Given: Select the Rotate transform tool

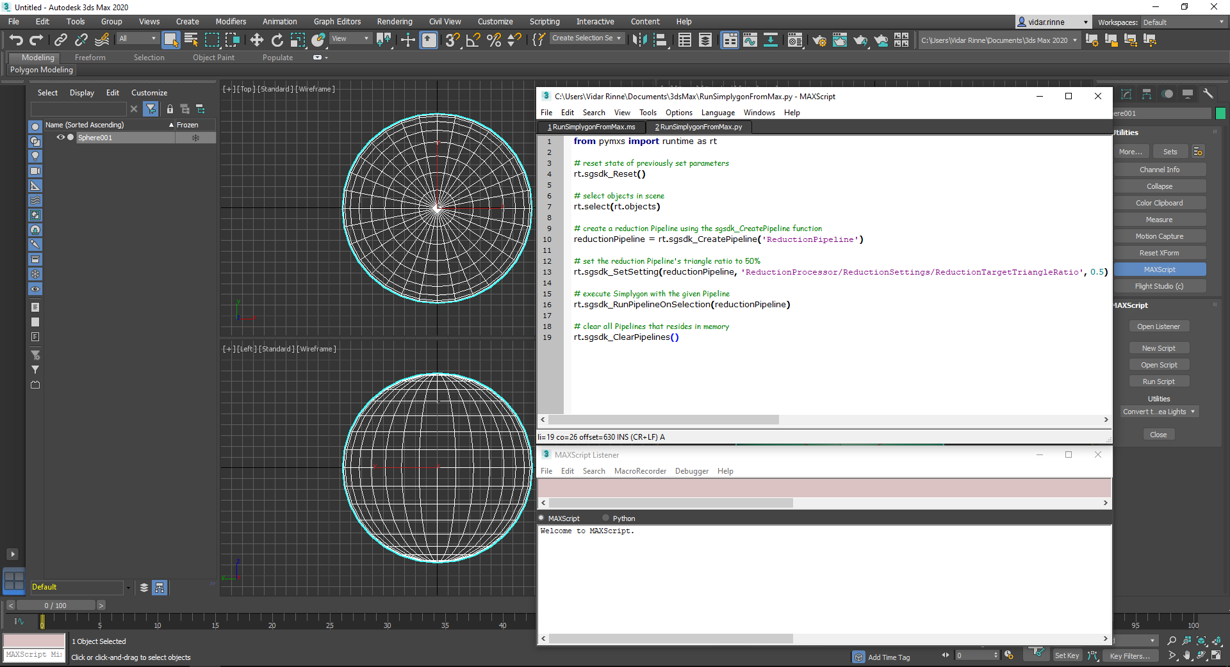Looking at the screenshot, I should 277,40.
